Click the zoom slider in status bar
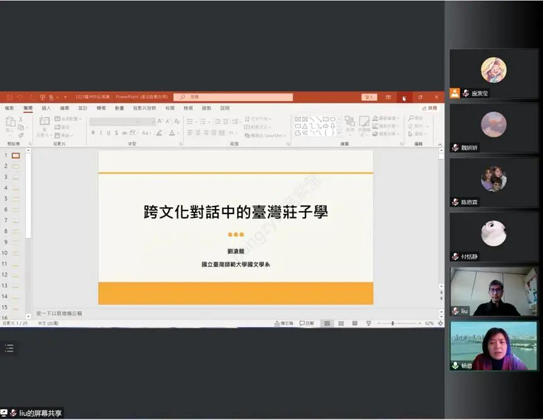543x420 pixels. click(393, 323)
